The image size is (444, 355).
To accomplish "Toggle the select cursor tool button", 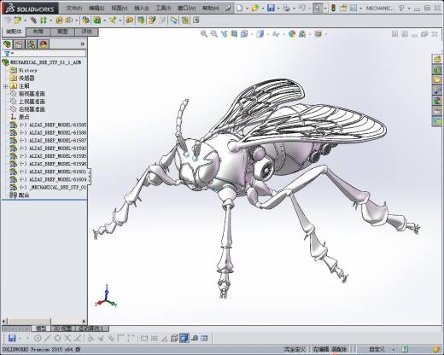I will 318,9.
